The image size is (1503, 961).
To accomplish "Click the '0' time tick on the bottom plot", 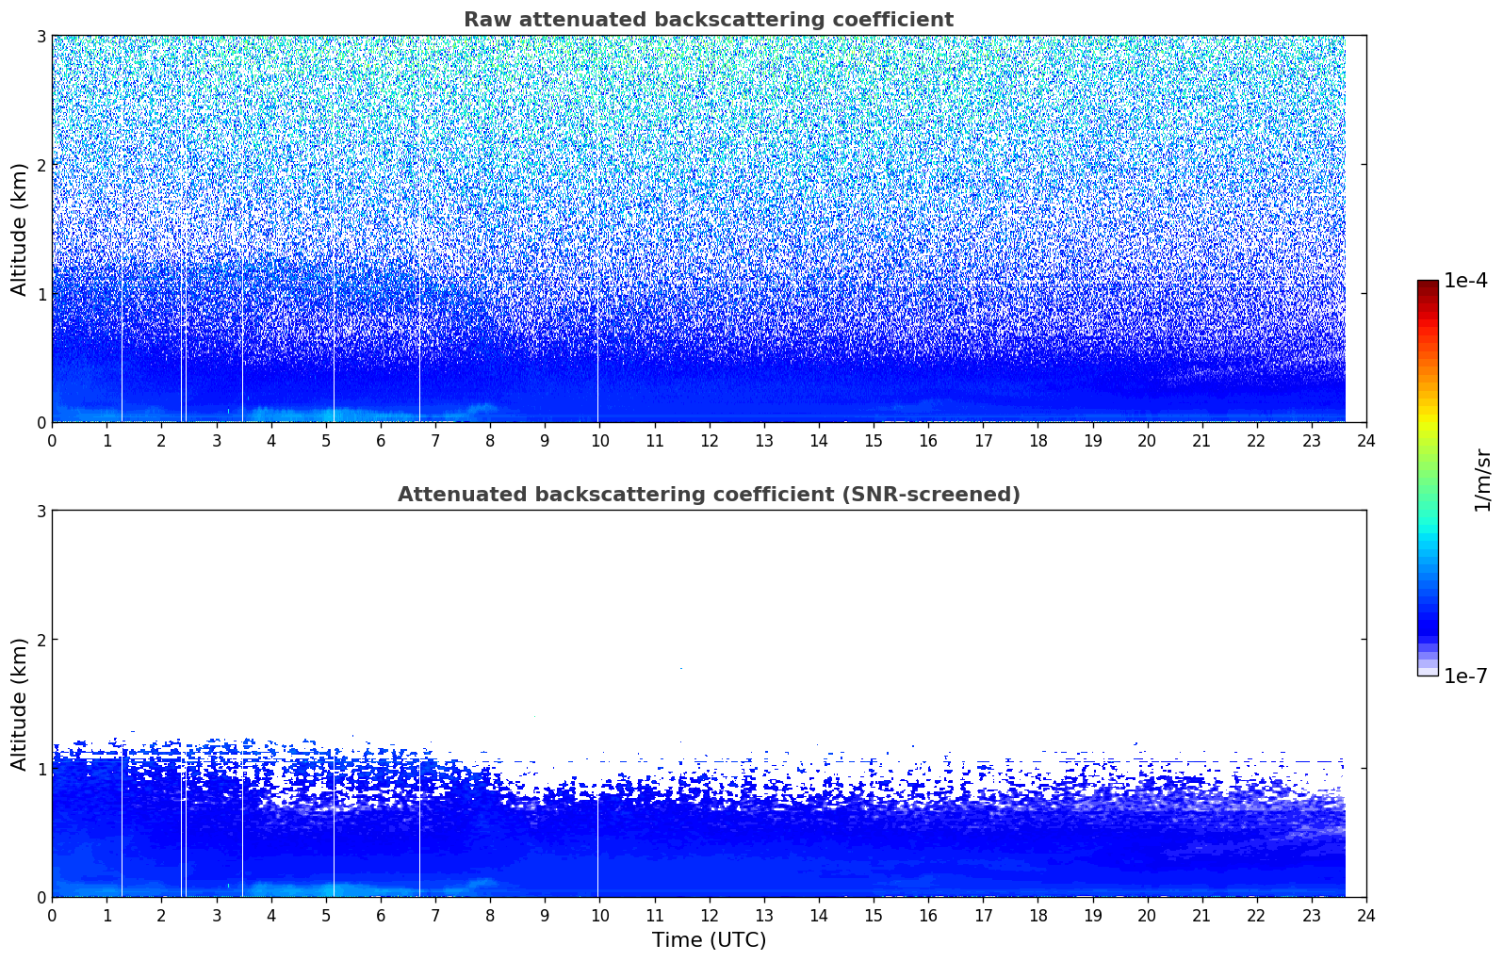I will [x=52, y=915].
